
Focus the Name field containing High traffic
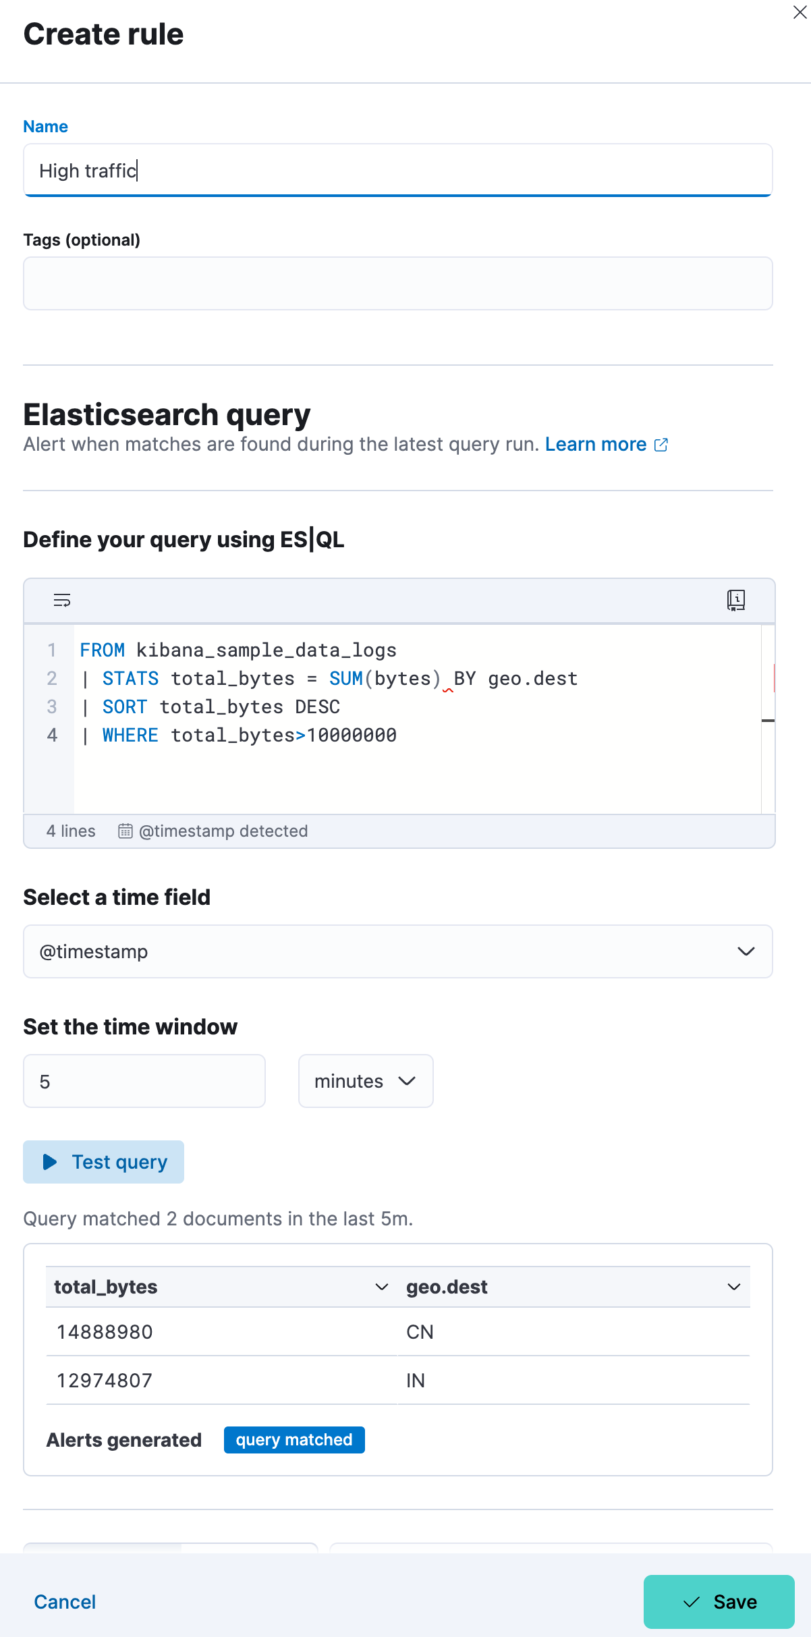(398, 171)
